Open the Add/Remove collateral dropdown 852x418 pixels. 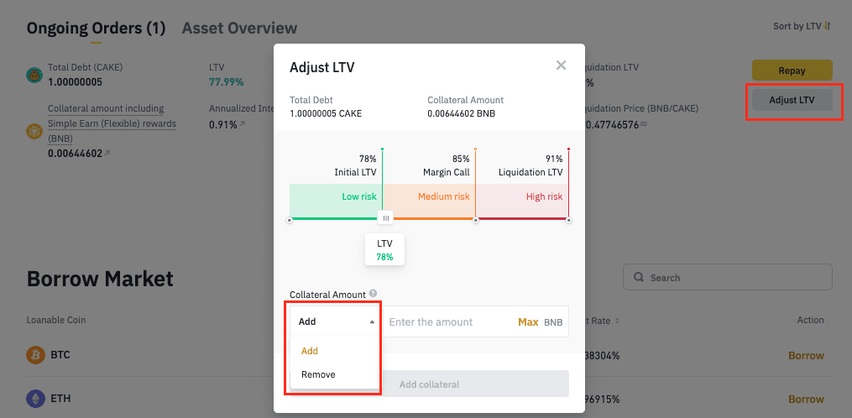click(x=336, y=321)
